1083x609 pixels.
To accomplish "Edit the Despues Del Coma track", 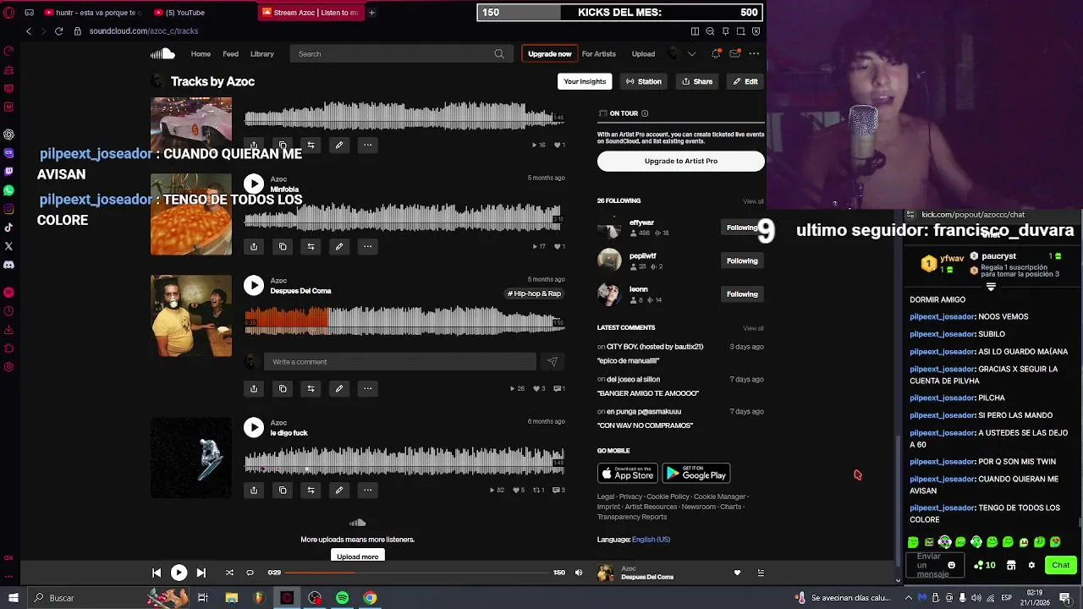I will (x=338, y=388).
